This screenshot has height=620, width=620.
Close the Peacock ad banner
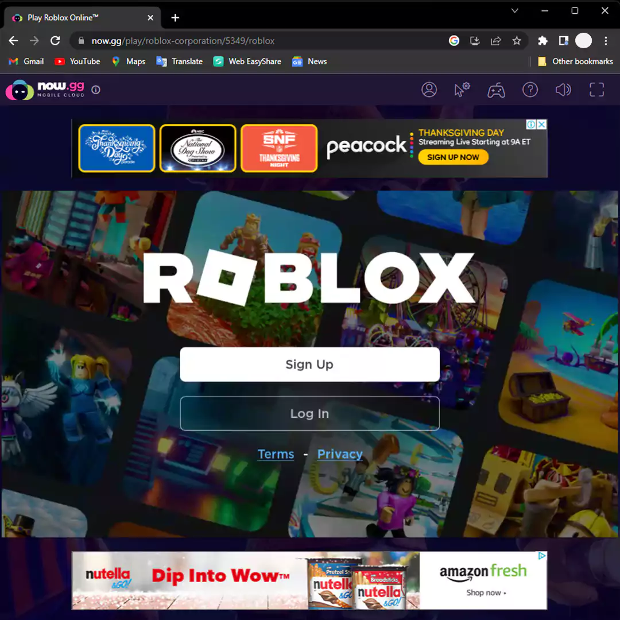542,125
